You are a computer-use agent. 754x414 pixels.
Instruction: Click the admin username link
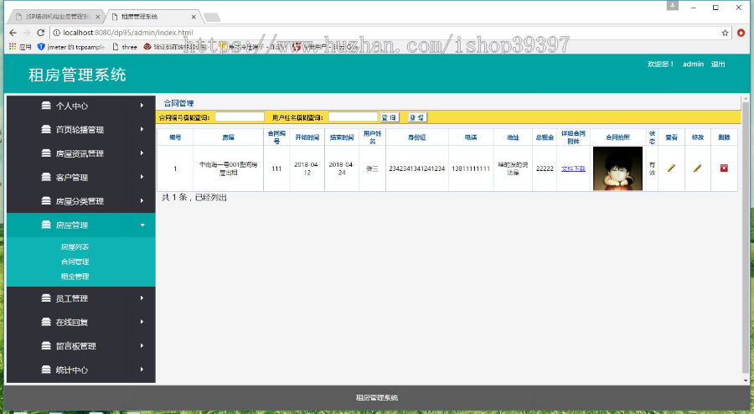pos(693,64)
